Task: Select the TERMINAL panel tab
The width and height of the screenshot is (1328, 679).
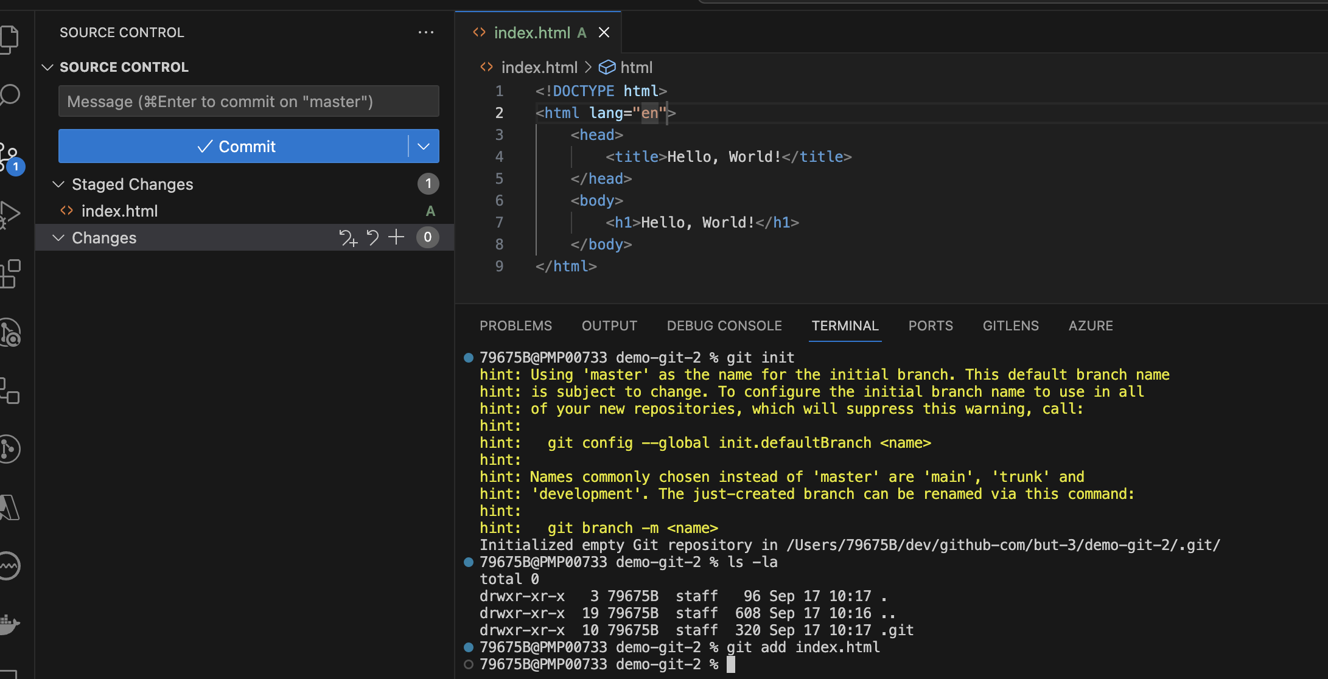Action: (x=845, y=326)
